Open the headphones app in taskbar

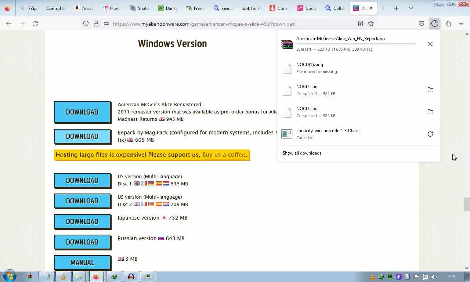pos(131,276)
